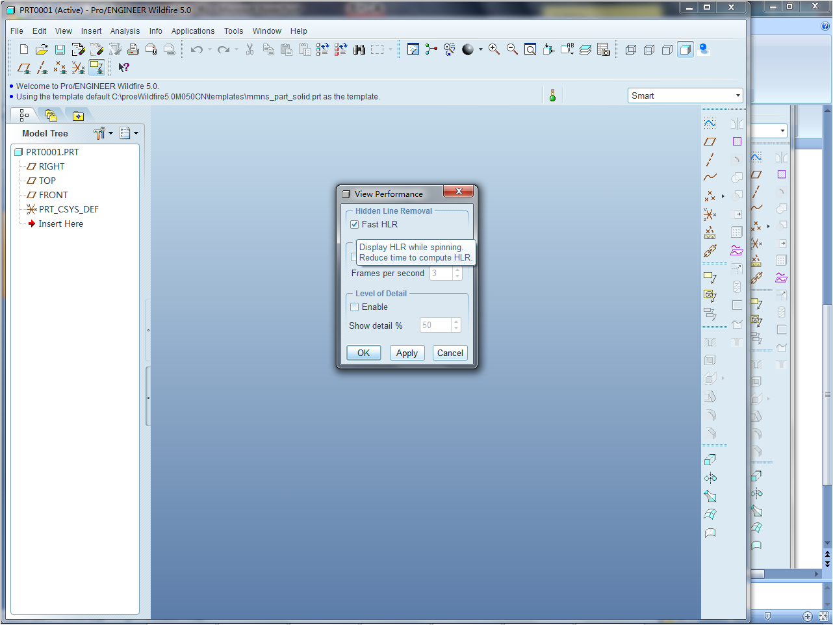Toggle datum axes display
This screenshot has width=833, height=625.
(x=42, y=68)
